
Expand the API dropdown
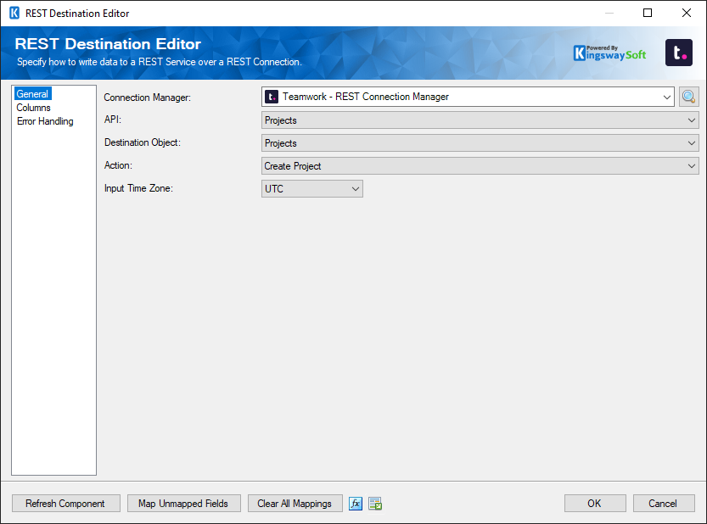[x=480, y=120]
